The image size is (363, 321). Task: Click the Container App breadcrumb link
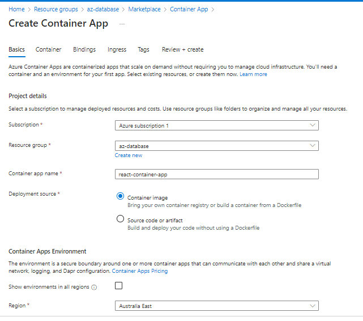pyautogui.click(x=189, y=9)
